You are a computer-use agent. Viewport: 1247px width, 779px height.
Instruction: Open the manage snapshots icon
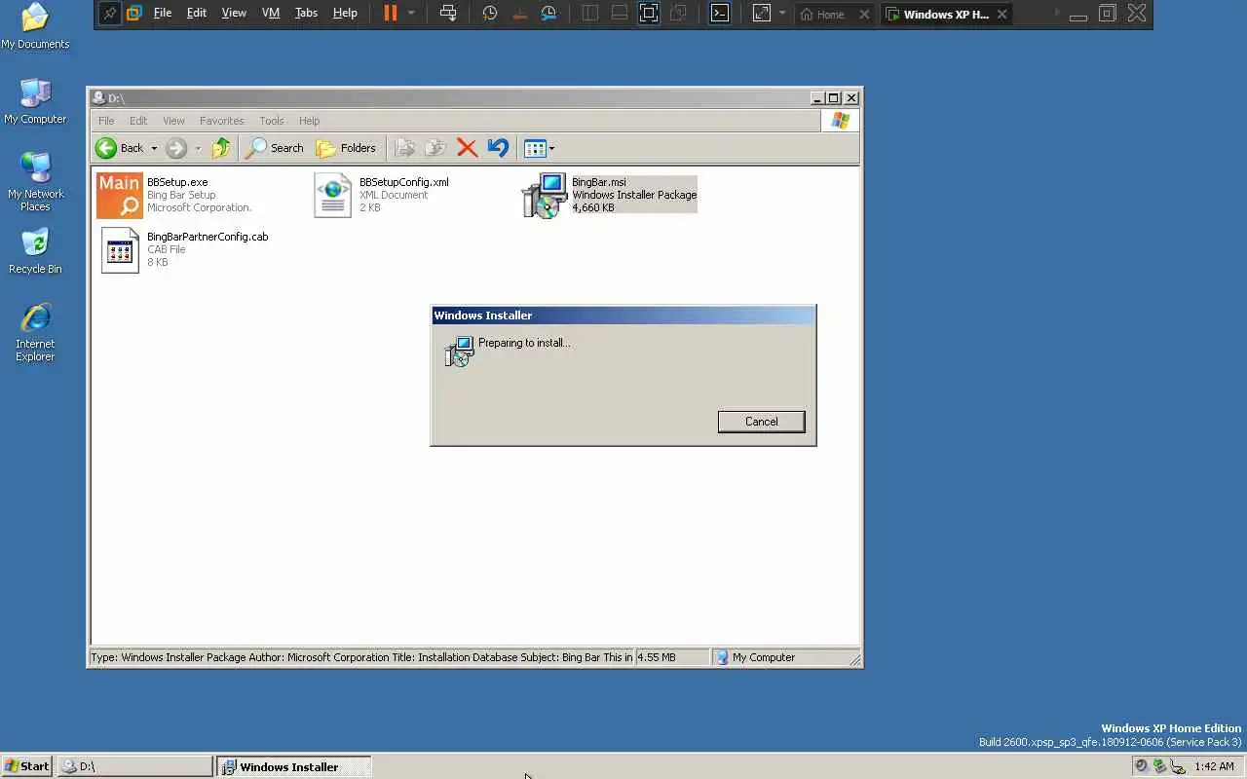tap(549, 14)
